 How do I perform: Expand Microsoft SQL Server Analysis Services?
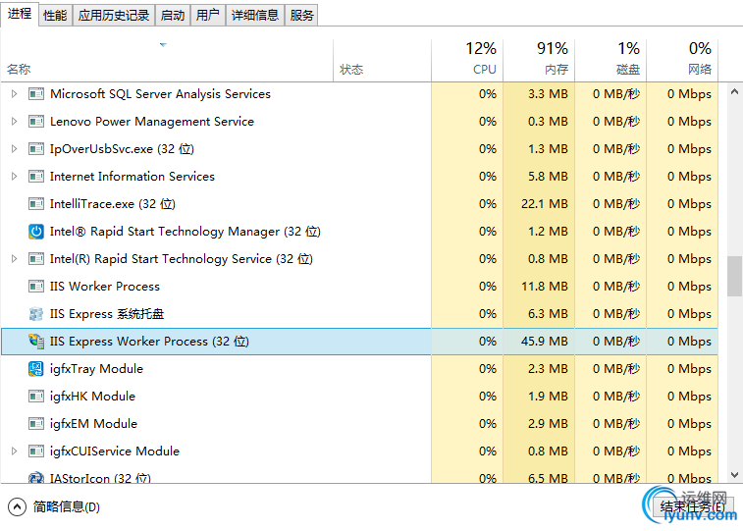(x=14, y=94)
